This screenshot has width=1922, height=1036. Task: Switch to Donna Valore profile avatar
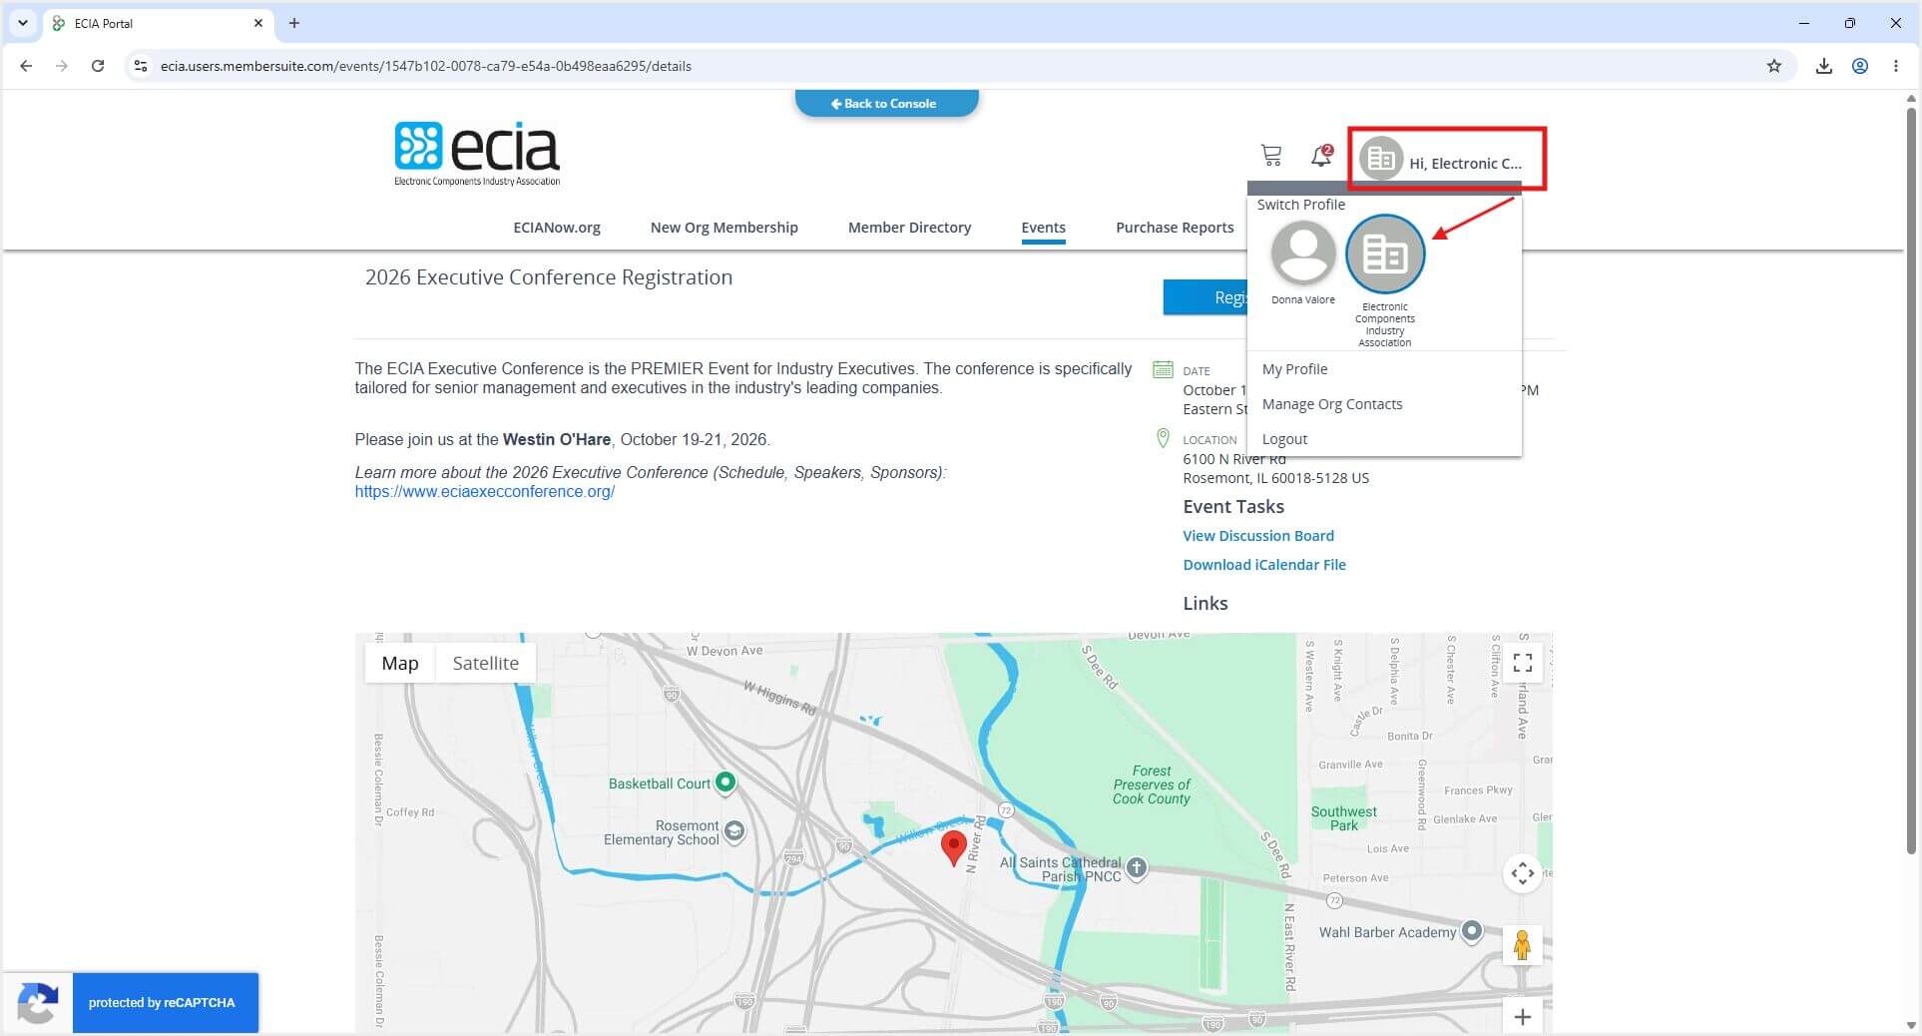point(1303,253)
